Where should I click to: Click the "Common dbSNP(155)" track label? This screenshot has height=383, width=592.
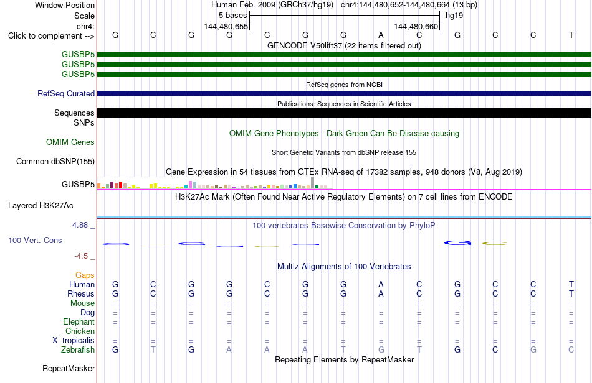pos(55,161)
